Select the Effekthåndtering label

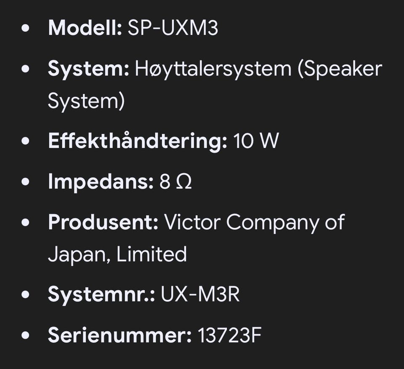click(x=138, y=141)
